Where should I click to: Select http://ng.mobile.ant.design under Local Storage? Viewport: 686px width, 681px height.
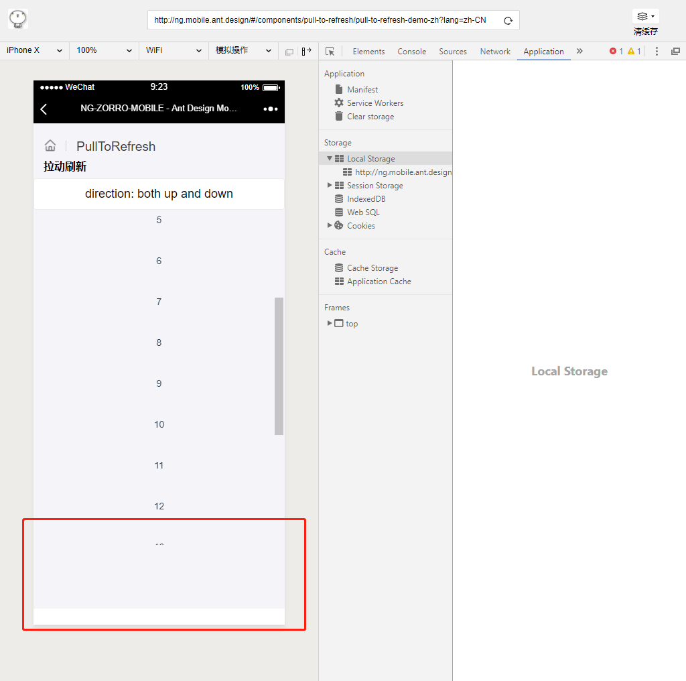[x=399, y=172]
